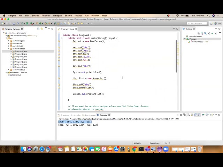Fold main method via collapse marker
Viewport: 223px width, 167px height.
click(x=62, y=38)
